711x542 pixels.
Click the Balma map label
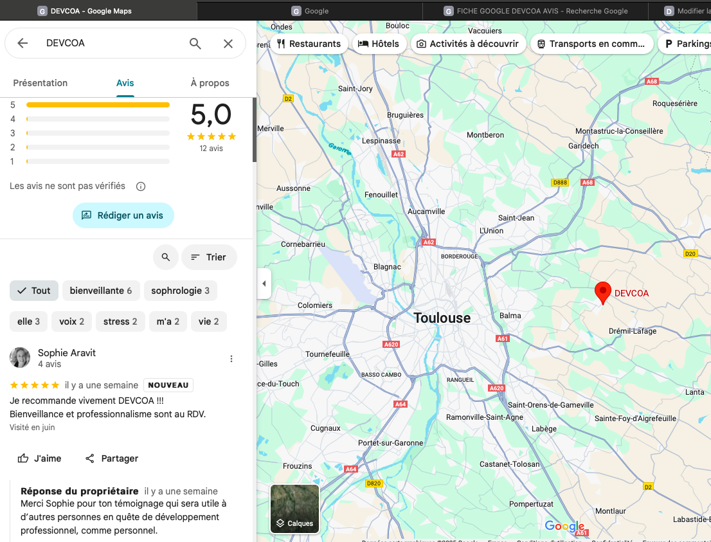[x=510, y=316]
